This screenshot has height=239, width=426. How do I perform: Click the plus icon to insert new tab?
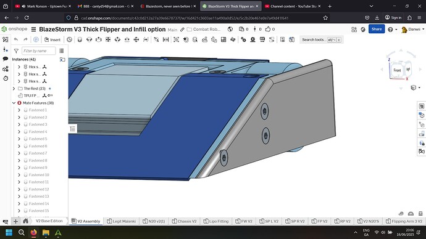pyautogui.click(x=15, y=221)
